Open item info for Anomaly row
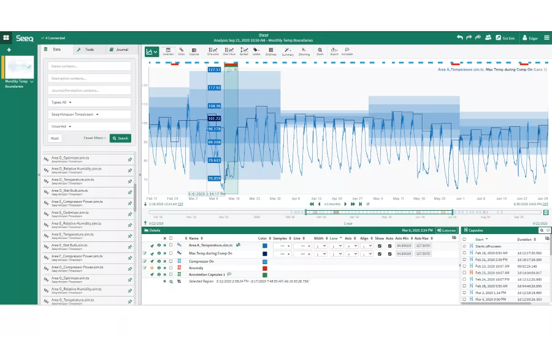The width and height of the screenshot is (552, 337). click(158, 268)
